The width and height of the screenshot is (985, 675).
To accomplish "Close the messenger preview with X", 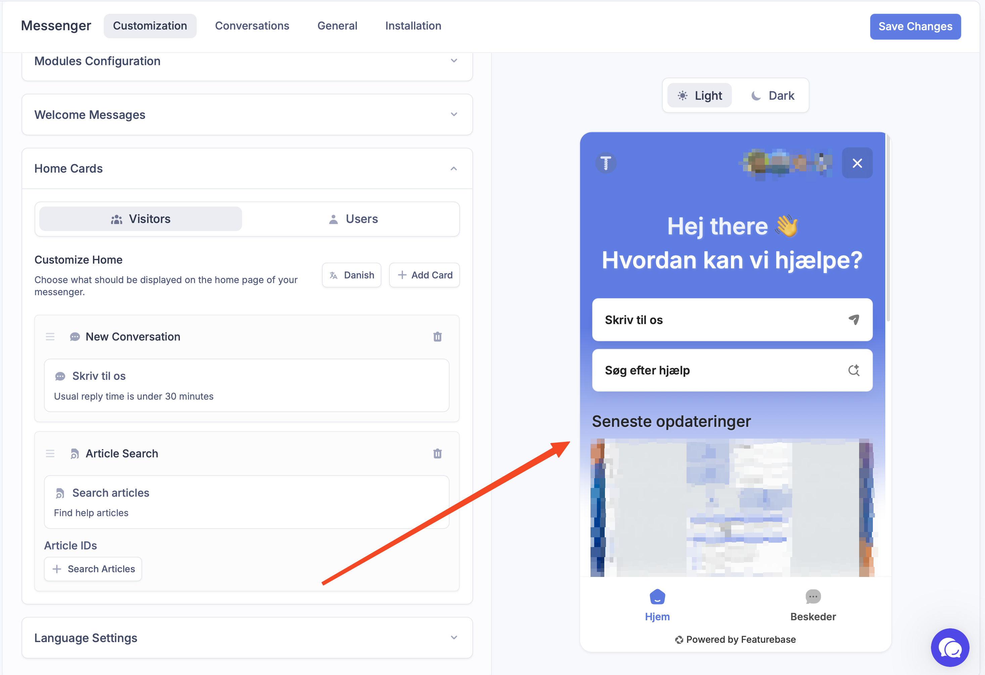I will point(857,163).
